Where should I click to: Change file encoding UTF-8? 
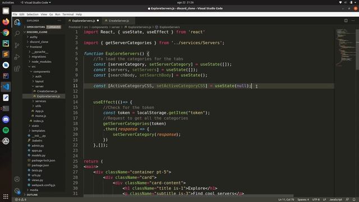pos(316,200)
